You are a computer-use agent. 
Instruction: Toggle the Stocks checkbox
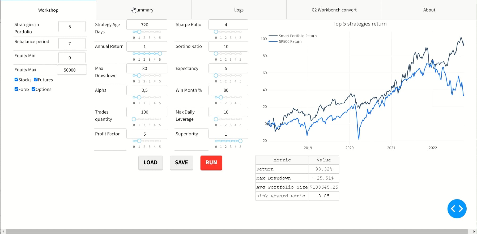click(16, 80)
